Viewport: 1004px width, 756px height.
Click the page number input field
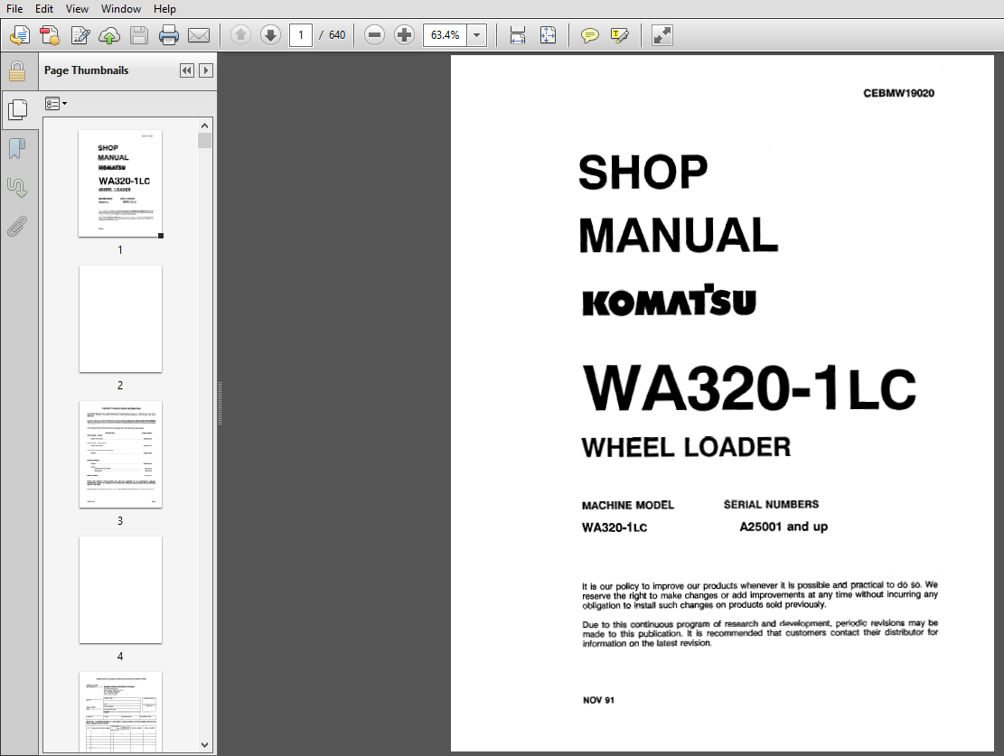301,35
